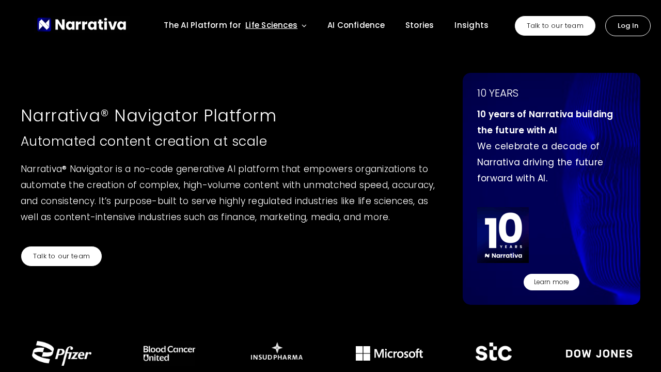Click the Insud Pharma logo
Image resolution: width=661 pixels, height=372 pixels.
click(x=277, y=351)
